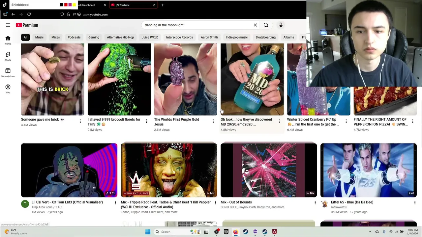422x237 pixels.
Task: Close the Kick Dashboard tab
Action: click(x=105, y=5)
